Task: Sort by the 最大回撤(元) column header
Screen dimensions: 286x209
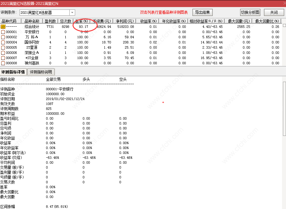Action: point(239,21)
